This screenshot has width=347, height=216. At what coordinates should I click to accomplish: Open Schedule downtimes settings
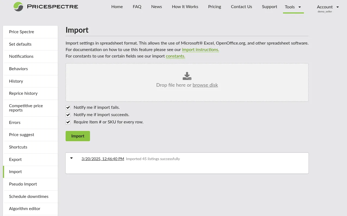click(29, 196)
